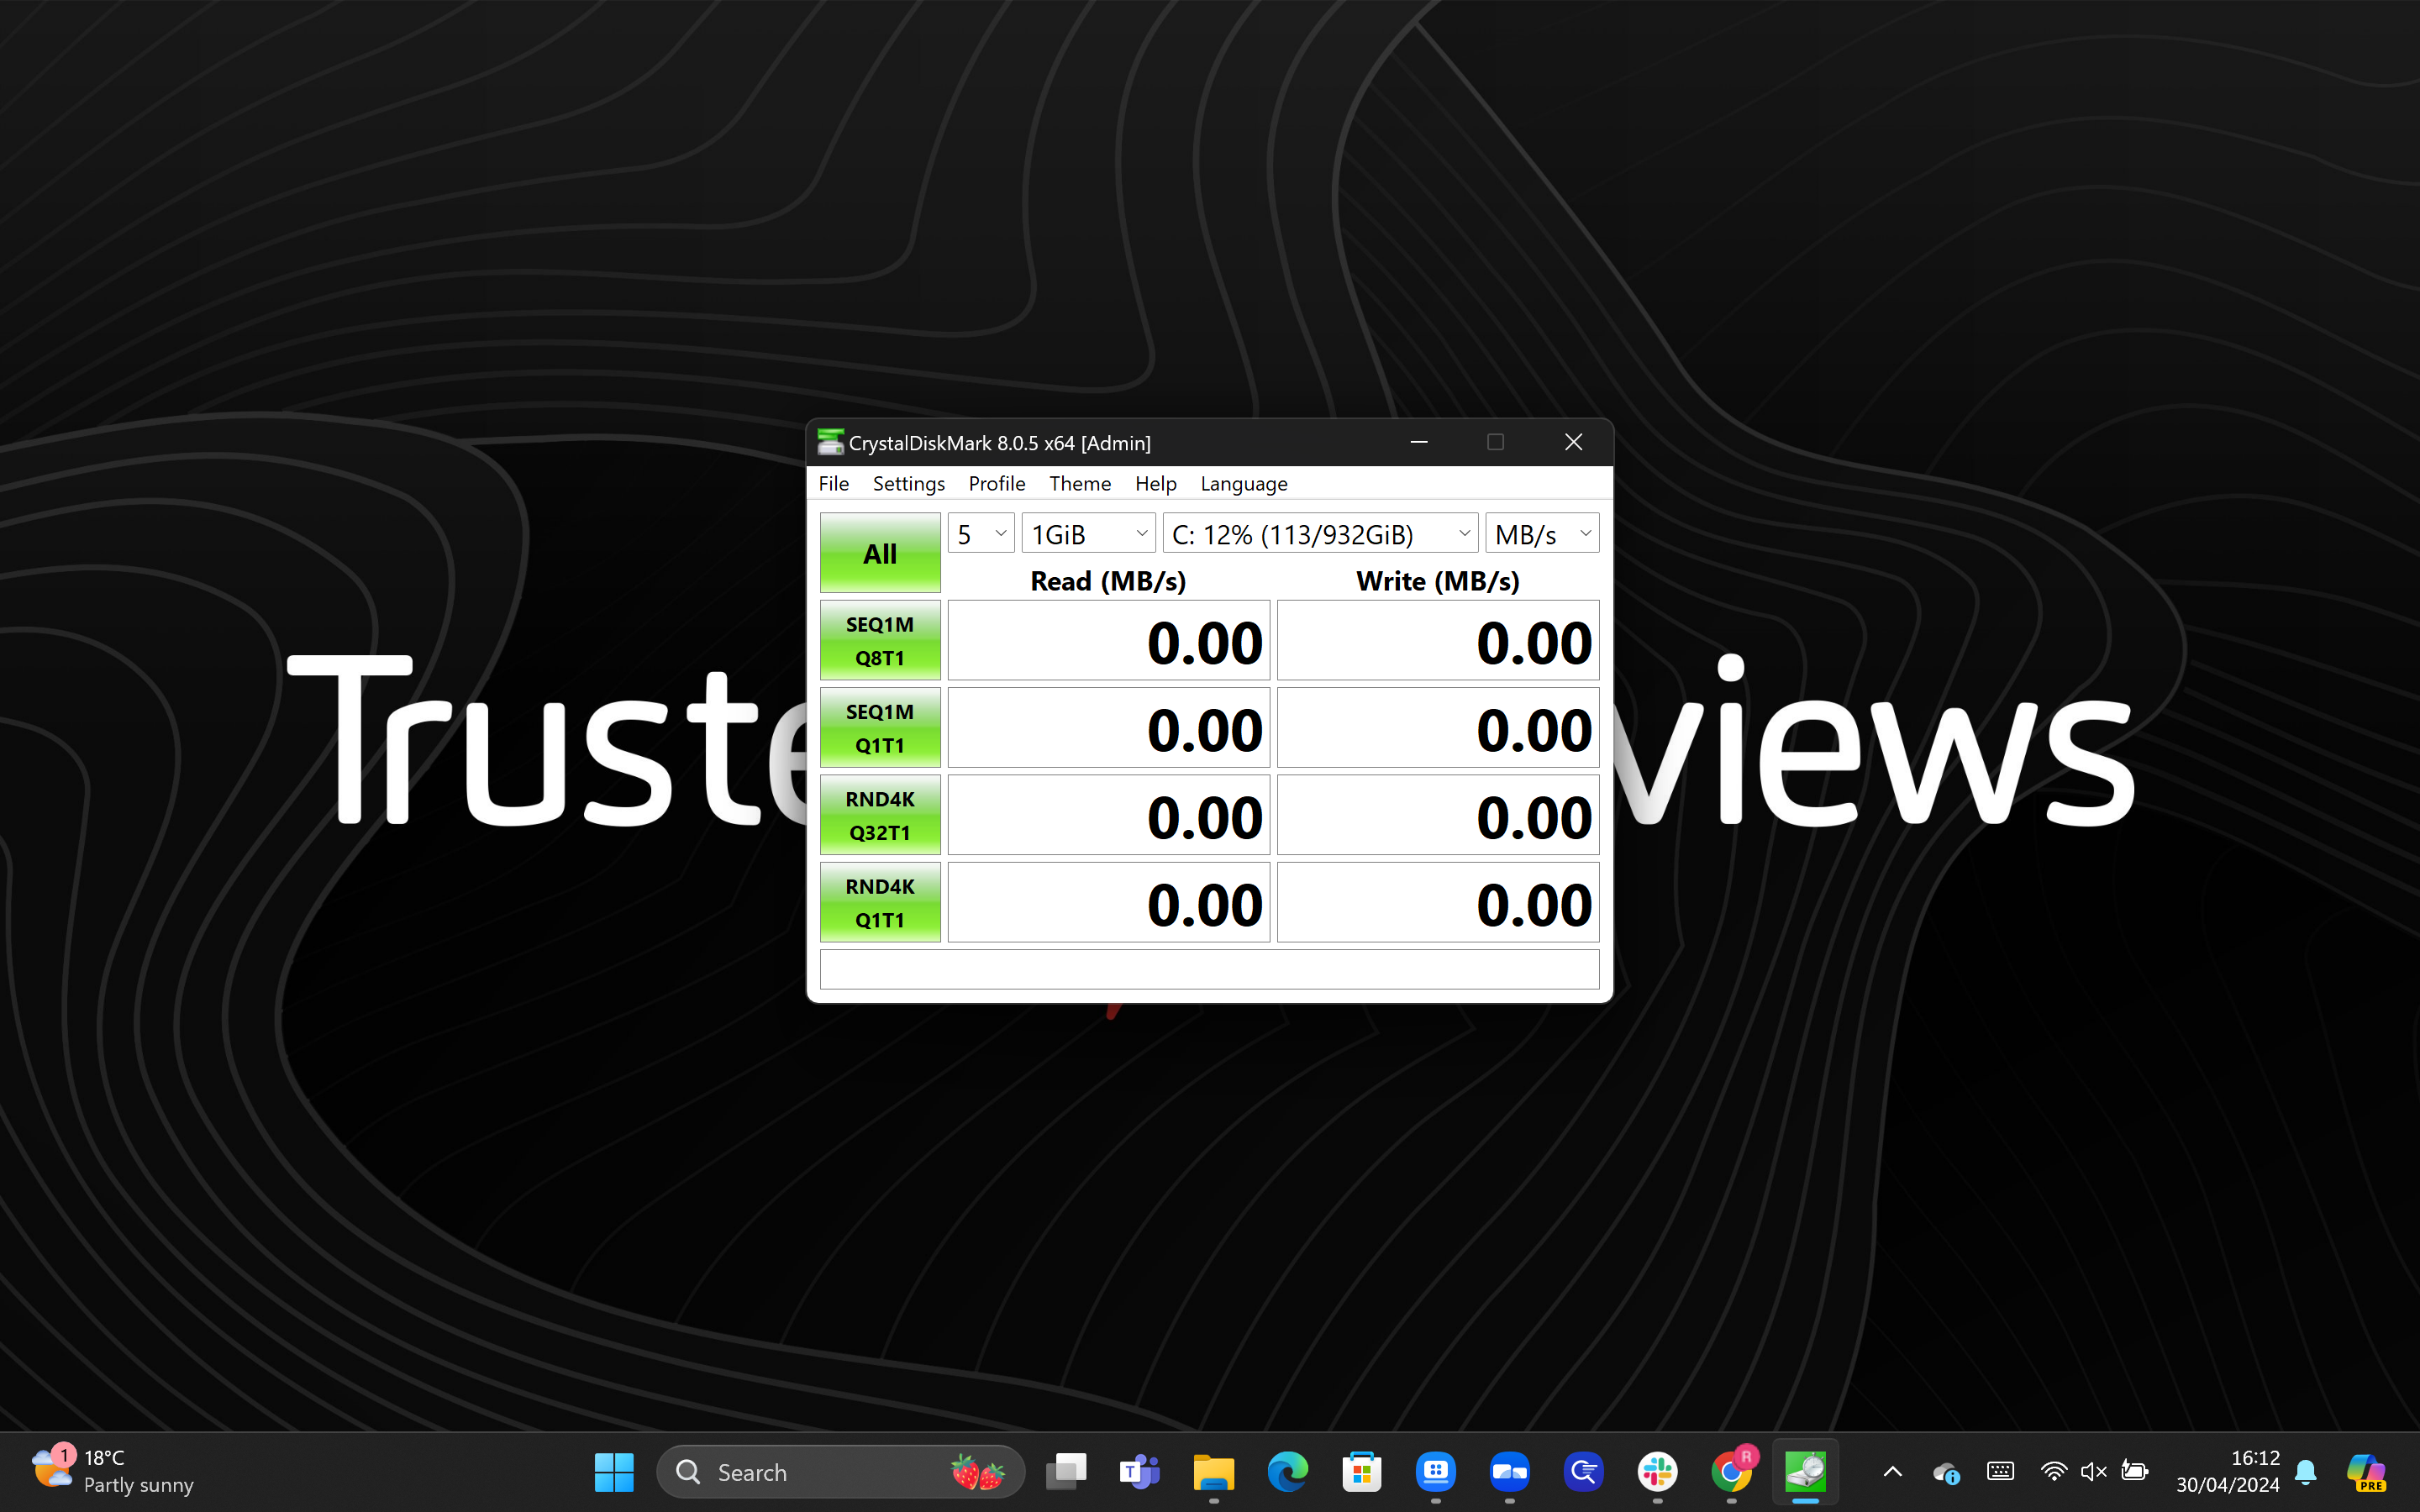Select the target drive dropdown C: 12%

[1320, 534]
